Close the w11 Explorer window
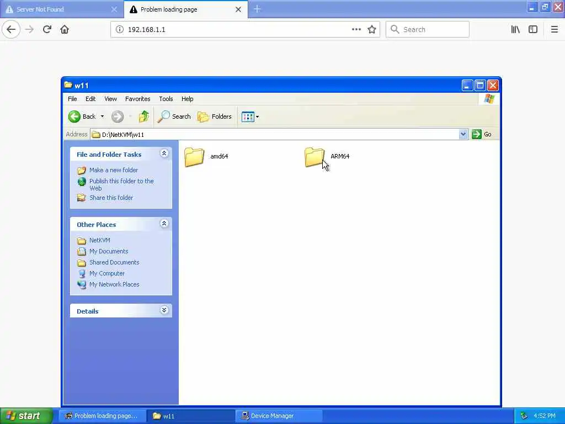Viewport: 565px width, 424px height. point(493,86)
